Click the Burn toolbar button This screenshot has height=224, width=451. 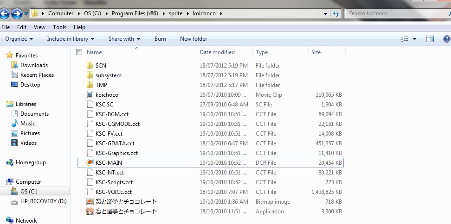160,39
